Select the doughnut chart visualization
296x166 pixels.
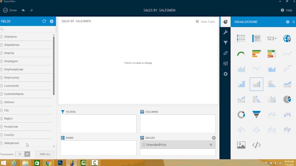pos(241,115)
